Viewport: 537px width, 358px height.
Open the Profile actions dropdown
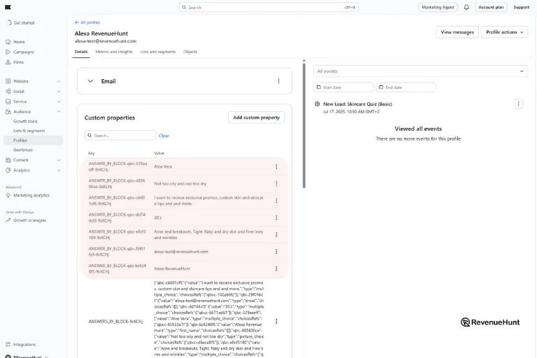coord(504,32)
